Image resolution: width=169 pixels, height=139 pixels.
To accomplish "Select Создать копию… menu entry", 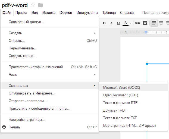I will coord(49,56).
